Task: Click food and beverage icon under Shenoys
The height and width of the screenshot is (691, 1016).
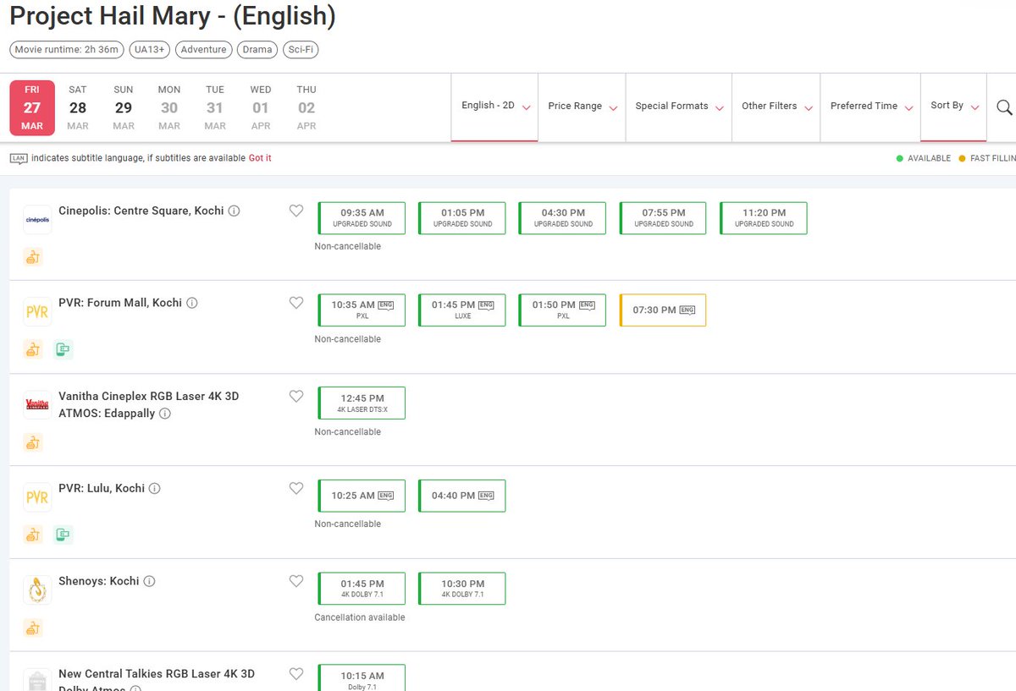Action: [x=33, y=628]
